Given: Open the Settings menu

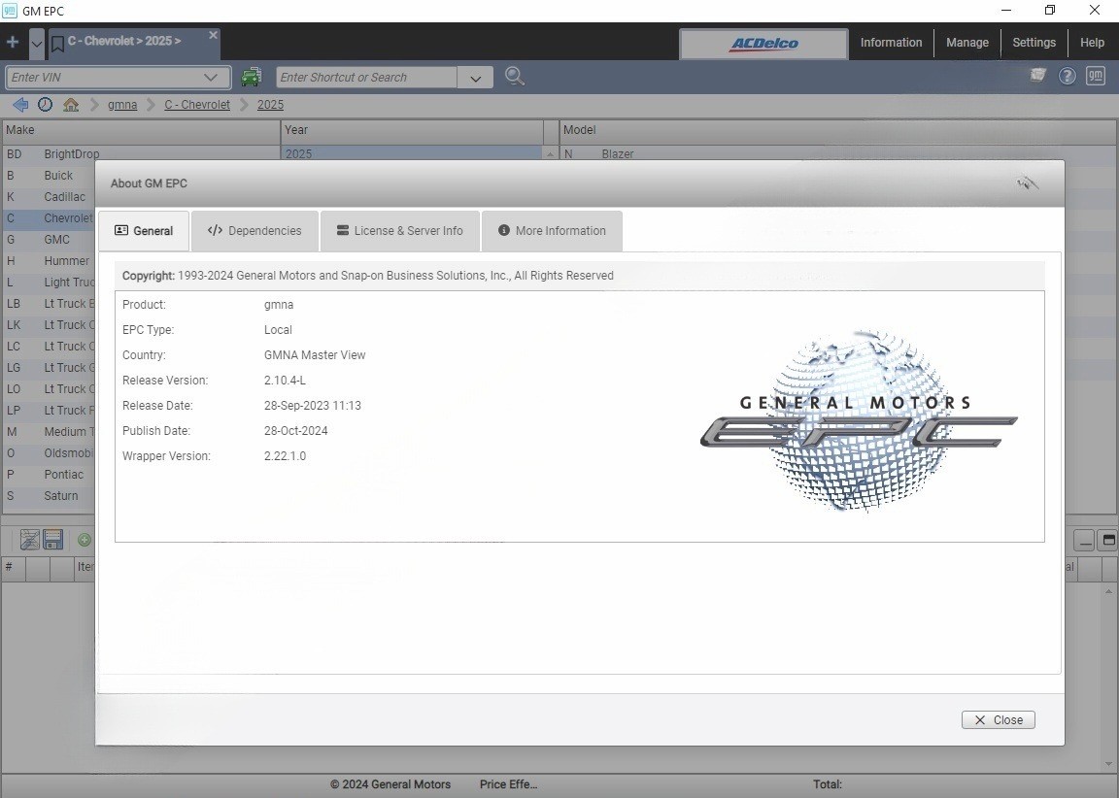Looking at the screenshot, I should 1034,43.
